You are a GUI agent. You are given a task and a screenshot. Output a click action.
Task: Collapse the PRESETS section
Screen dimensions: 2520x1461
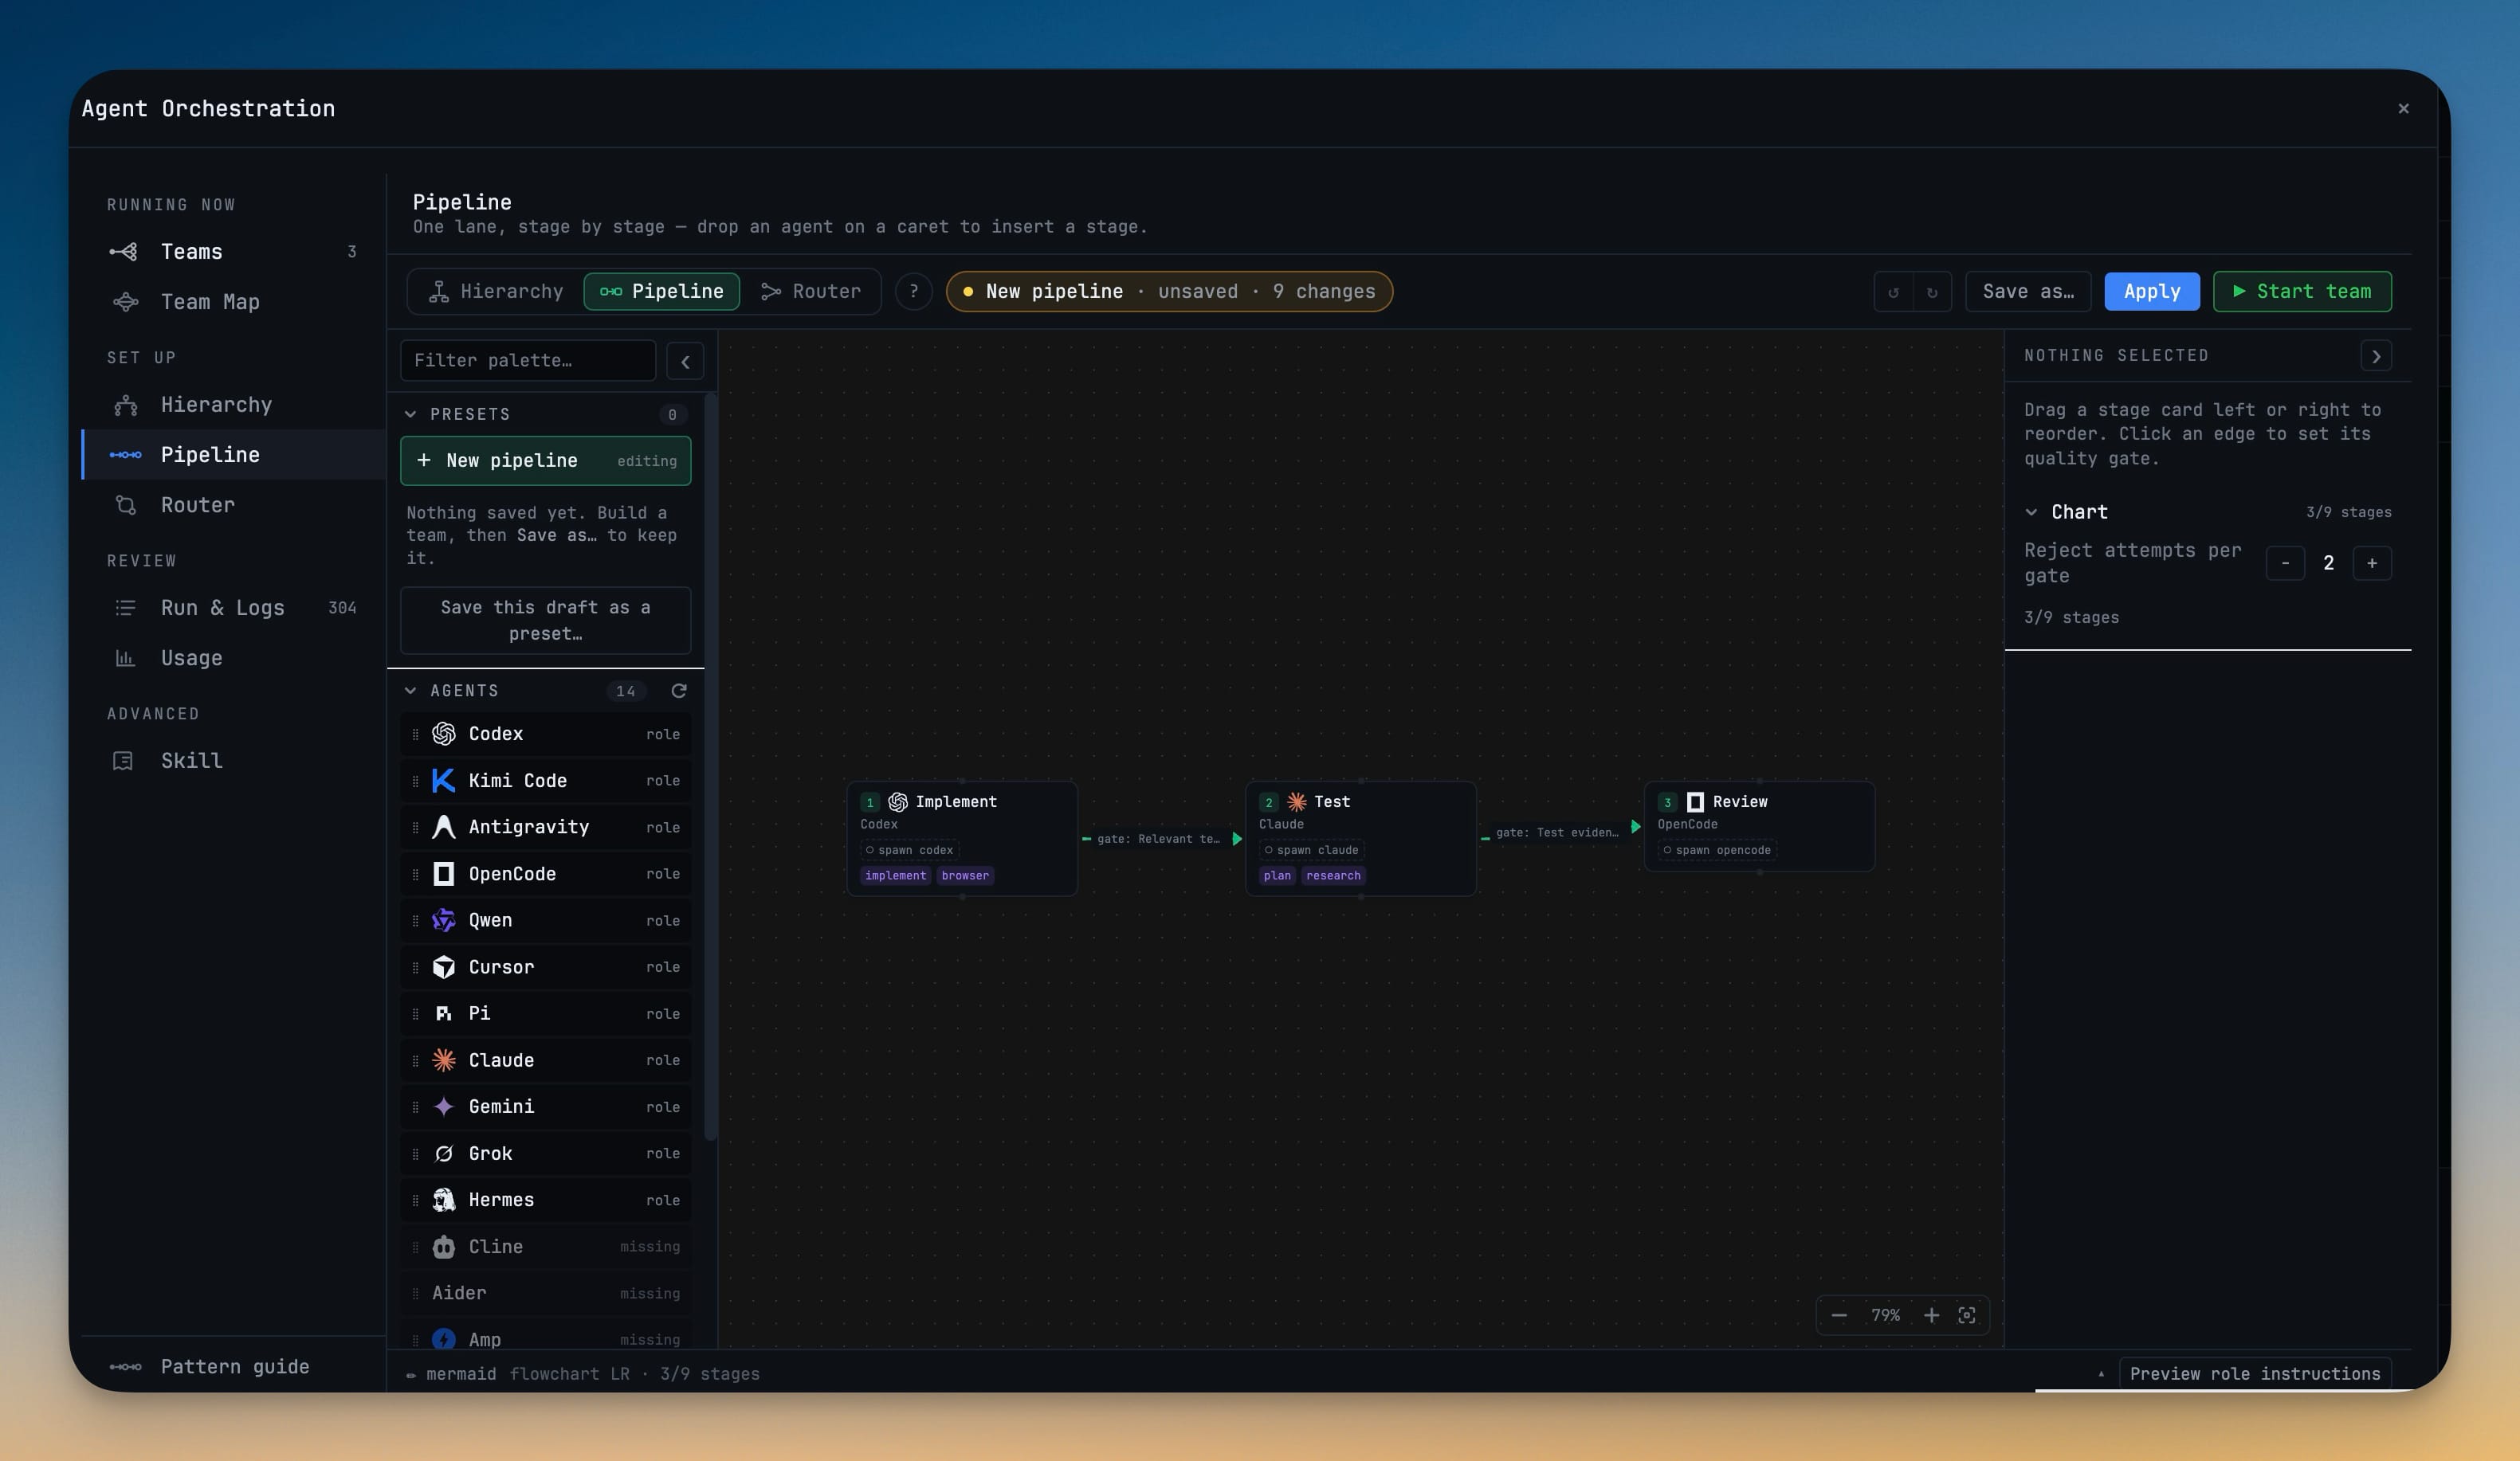(x=410, y=413)
